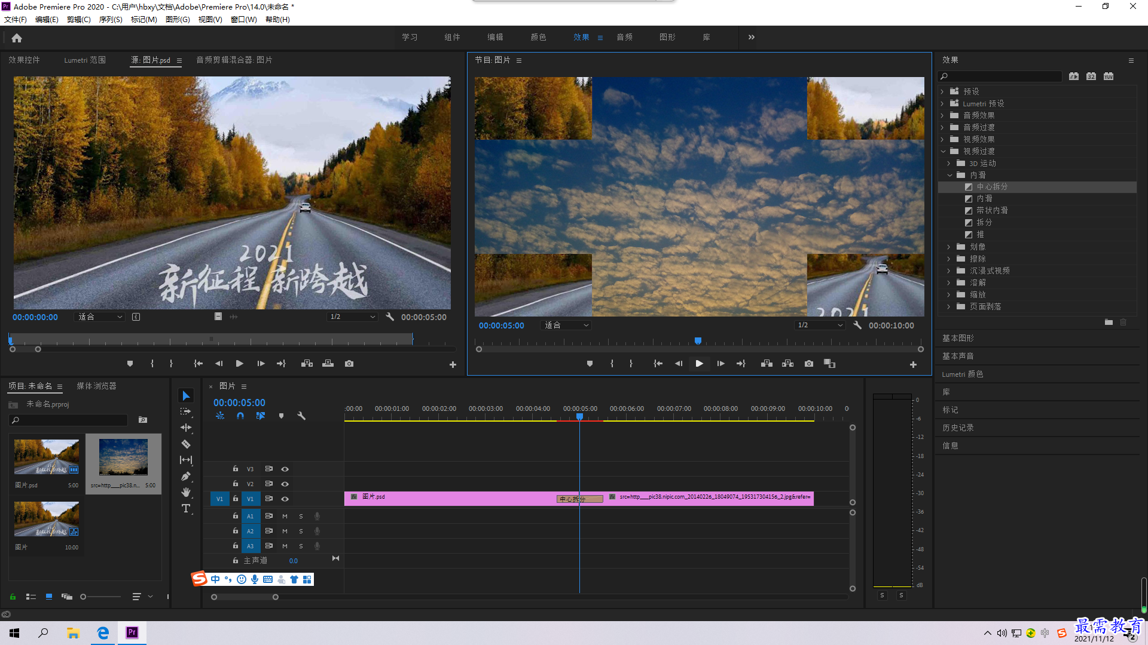Open the 历史记录 panel
The height and width of the screenshot is (645, 1148).
click(958, 428)
